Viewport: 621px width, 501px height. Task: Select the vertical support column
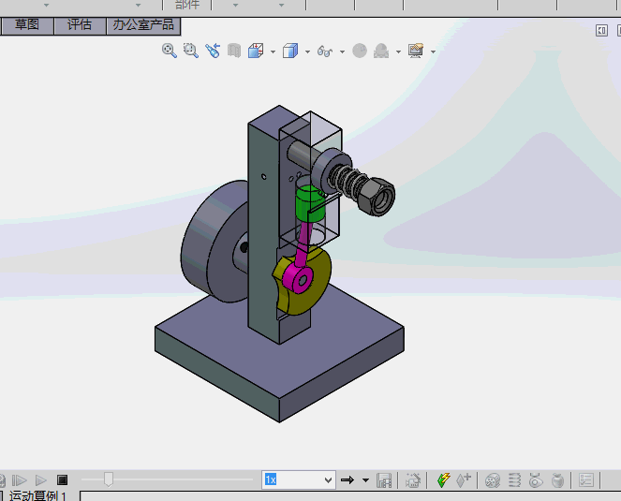coord(261,238)
